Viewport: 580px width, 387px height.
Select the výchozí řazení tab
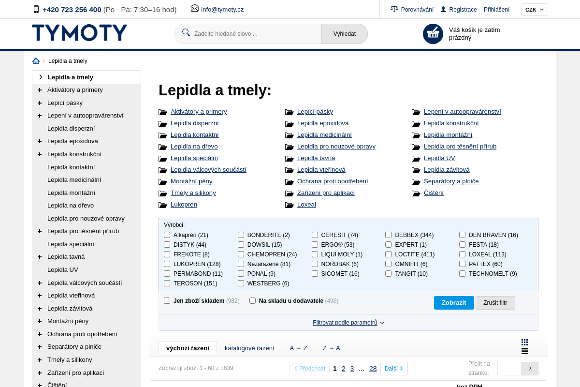188,348
